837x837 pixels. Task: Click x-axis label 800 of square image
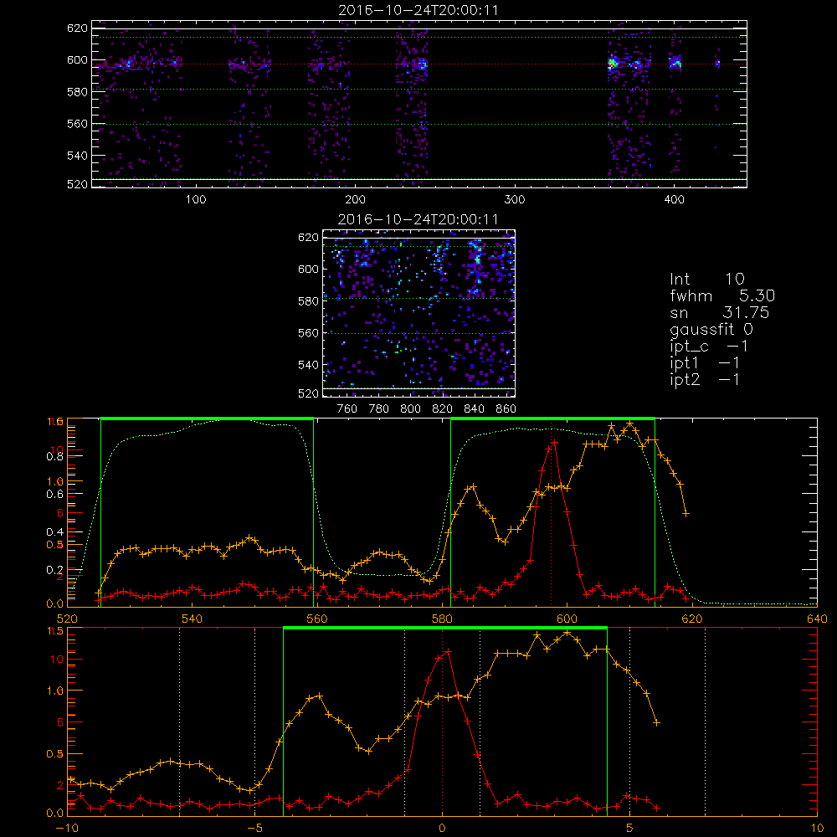pyautogui.click(x=410, y=409)
